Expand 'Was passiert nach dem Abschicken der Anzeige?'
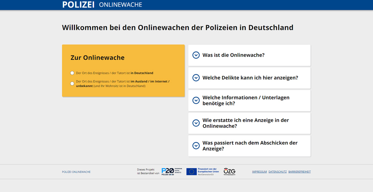Viewport: 373px width, 192px height. click(250, 146)
